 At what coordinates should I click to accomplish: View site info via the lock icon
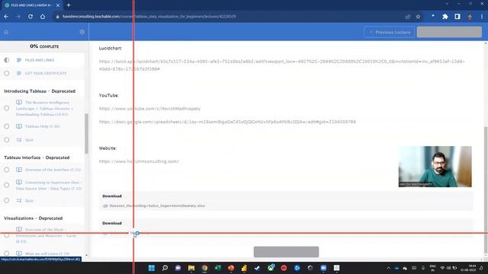[x=58, y=17]
